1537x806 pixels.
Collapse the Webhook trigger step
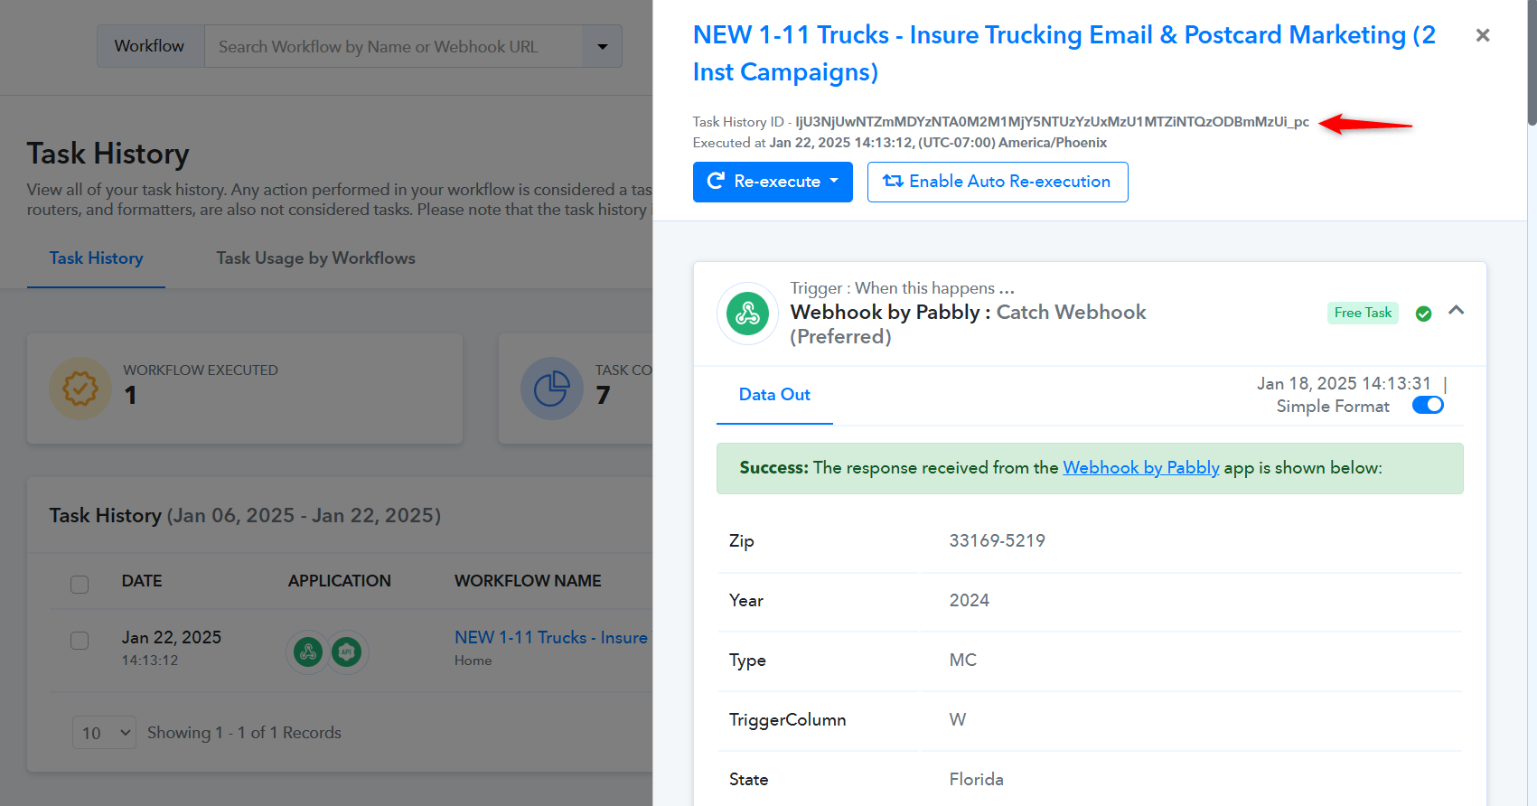1456,311
